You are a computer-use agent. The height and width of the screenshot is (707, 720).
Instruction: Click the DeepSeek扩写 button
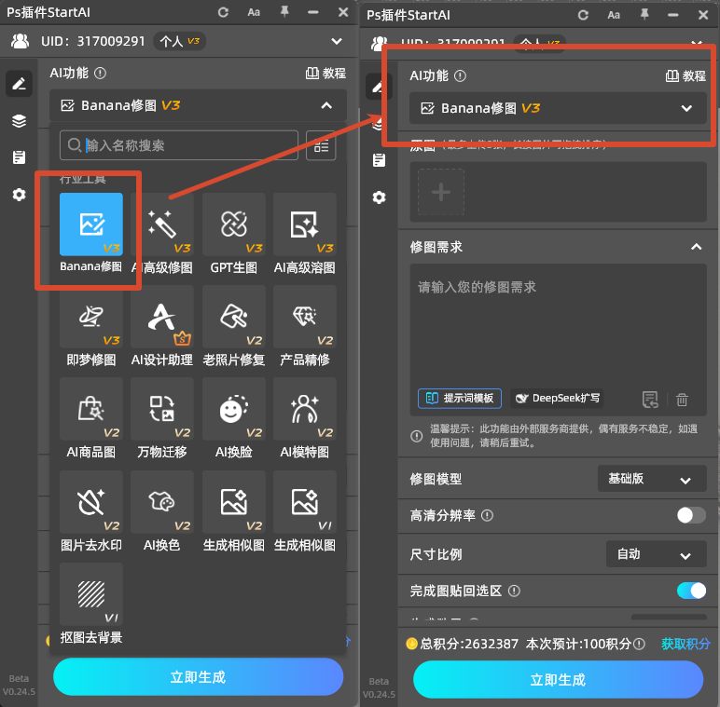pyautogui.click(x=557, y=399)
